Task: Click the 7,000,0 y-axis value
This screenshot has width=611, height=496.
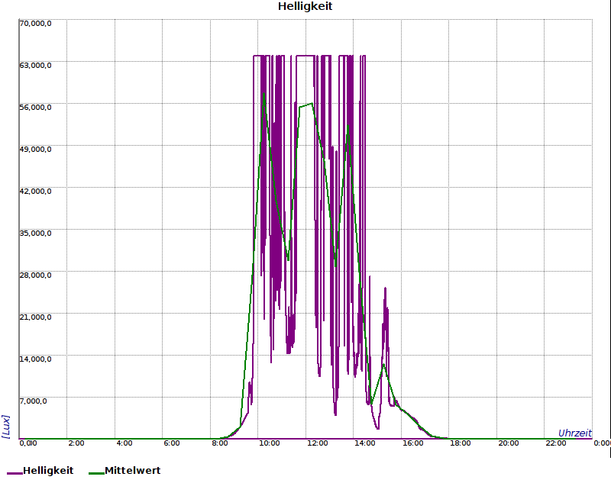Action: pyautogui.click(x=33, y=401)
